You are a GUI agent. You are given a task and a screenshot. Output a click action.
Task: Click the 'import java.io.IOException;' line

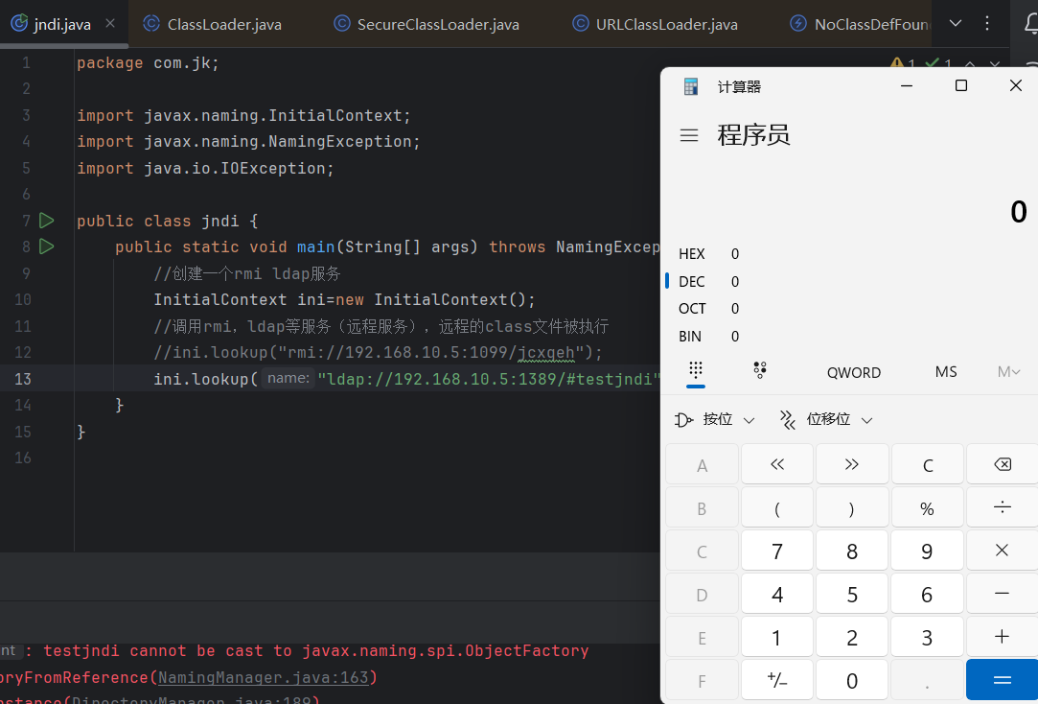(x=205, y=168)
